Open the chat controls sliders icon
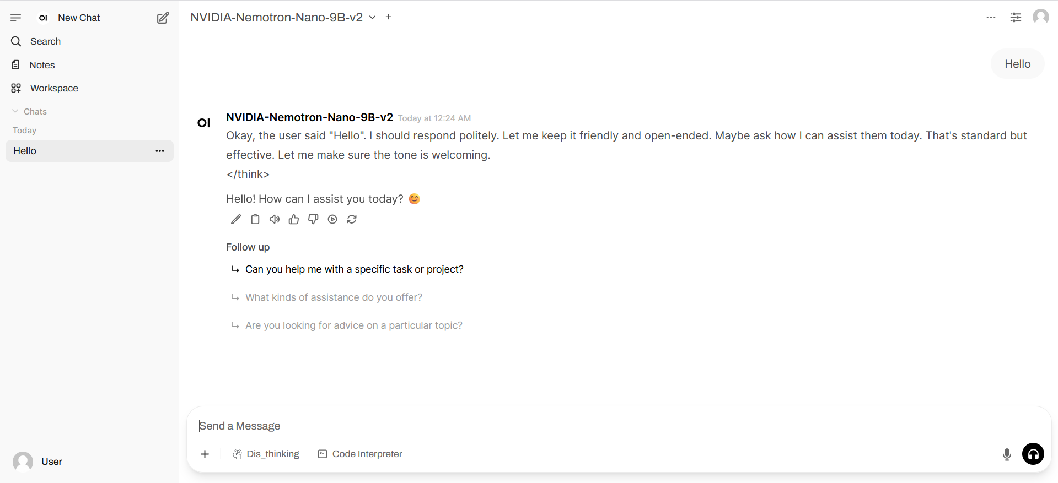Screen dimensions: 1058x483 [x=1016, y=18]
